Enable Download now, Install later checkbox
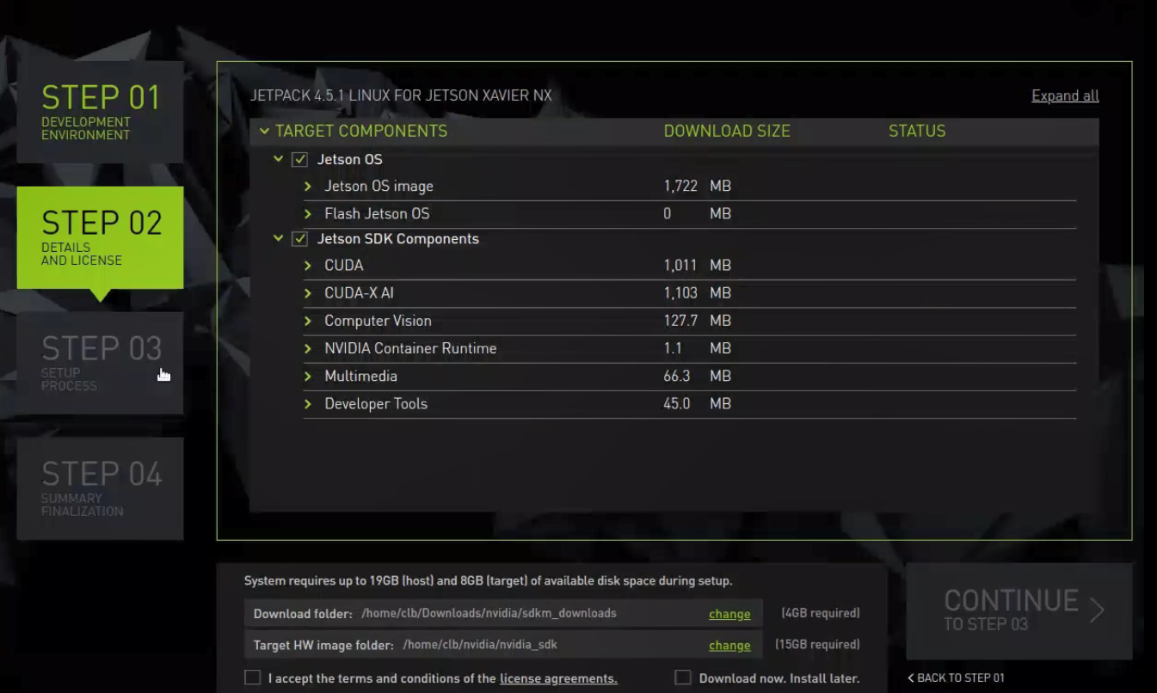The height and width of the screenshot is (693, 1157). (x=683, y=678)
